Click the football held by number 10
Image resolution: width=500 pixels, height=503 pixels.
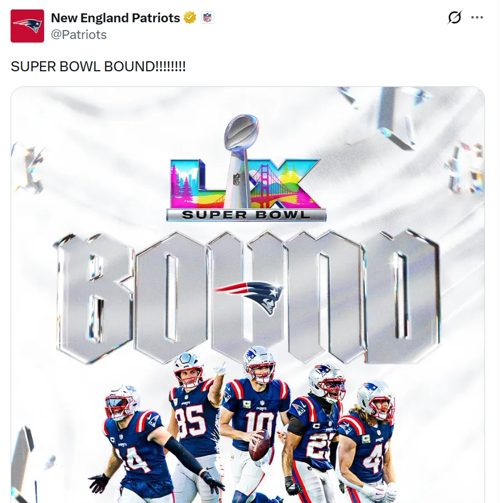tap(260, 446)
